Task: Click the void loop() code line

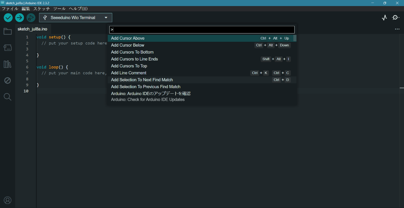Action: click(52, 67)
